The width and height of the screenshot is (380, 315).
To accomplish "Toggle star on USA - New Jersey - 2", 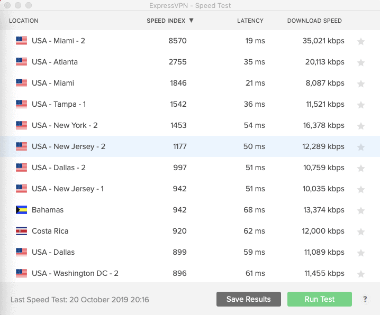I will tap(361, 147).
